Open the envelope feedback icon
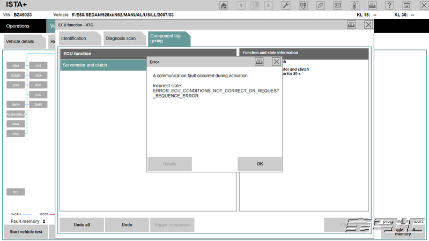429x241 pixels. coord(338,5)
